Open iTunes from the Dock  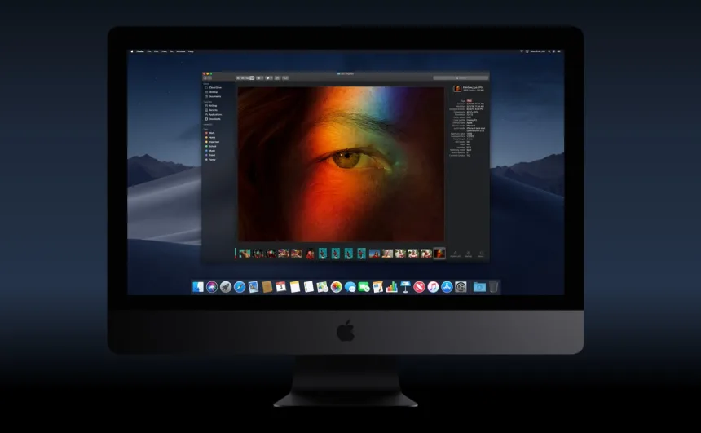[x=433, y=287]
